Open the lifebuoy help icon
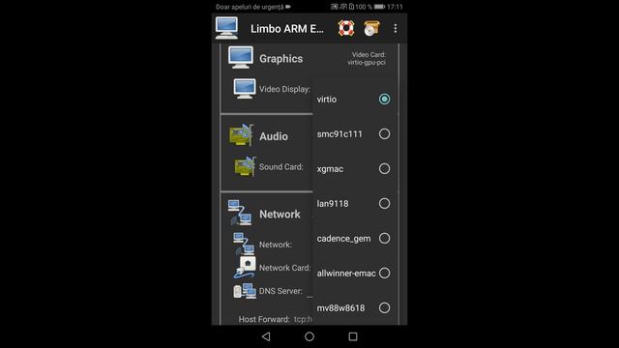The image size is (619, 348). [346, 28]
